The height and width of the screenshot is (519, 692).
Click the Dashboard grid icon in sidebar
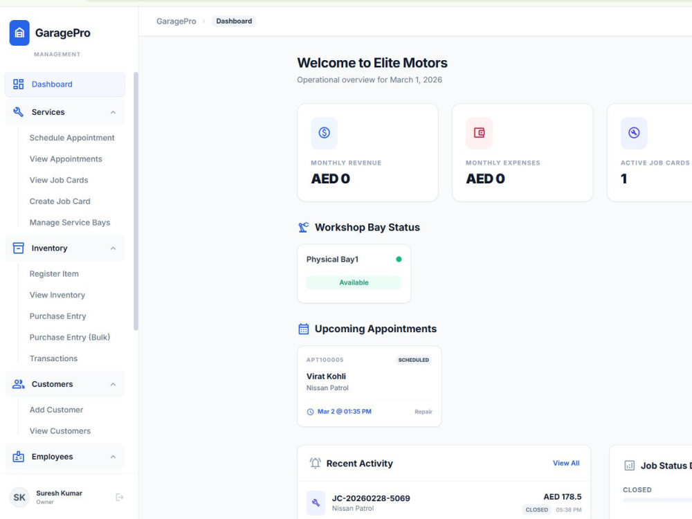coord(18,84)
